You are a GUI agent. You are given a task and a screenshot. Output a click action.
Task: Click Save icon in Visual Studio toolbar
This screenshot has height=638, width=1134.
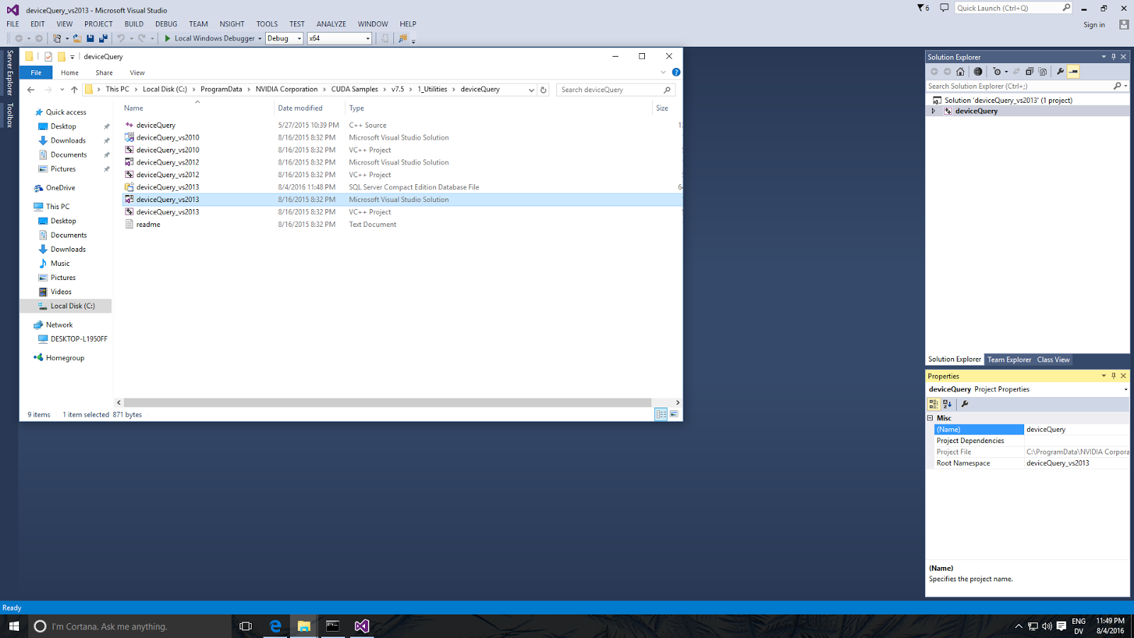(x=90, y=38)
